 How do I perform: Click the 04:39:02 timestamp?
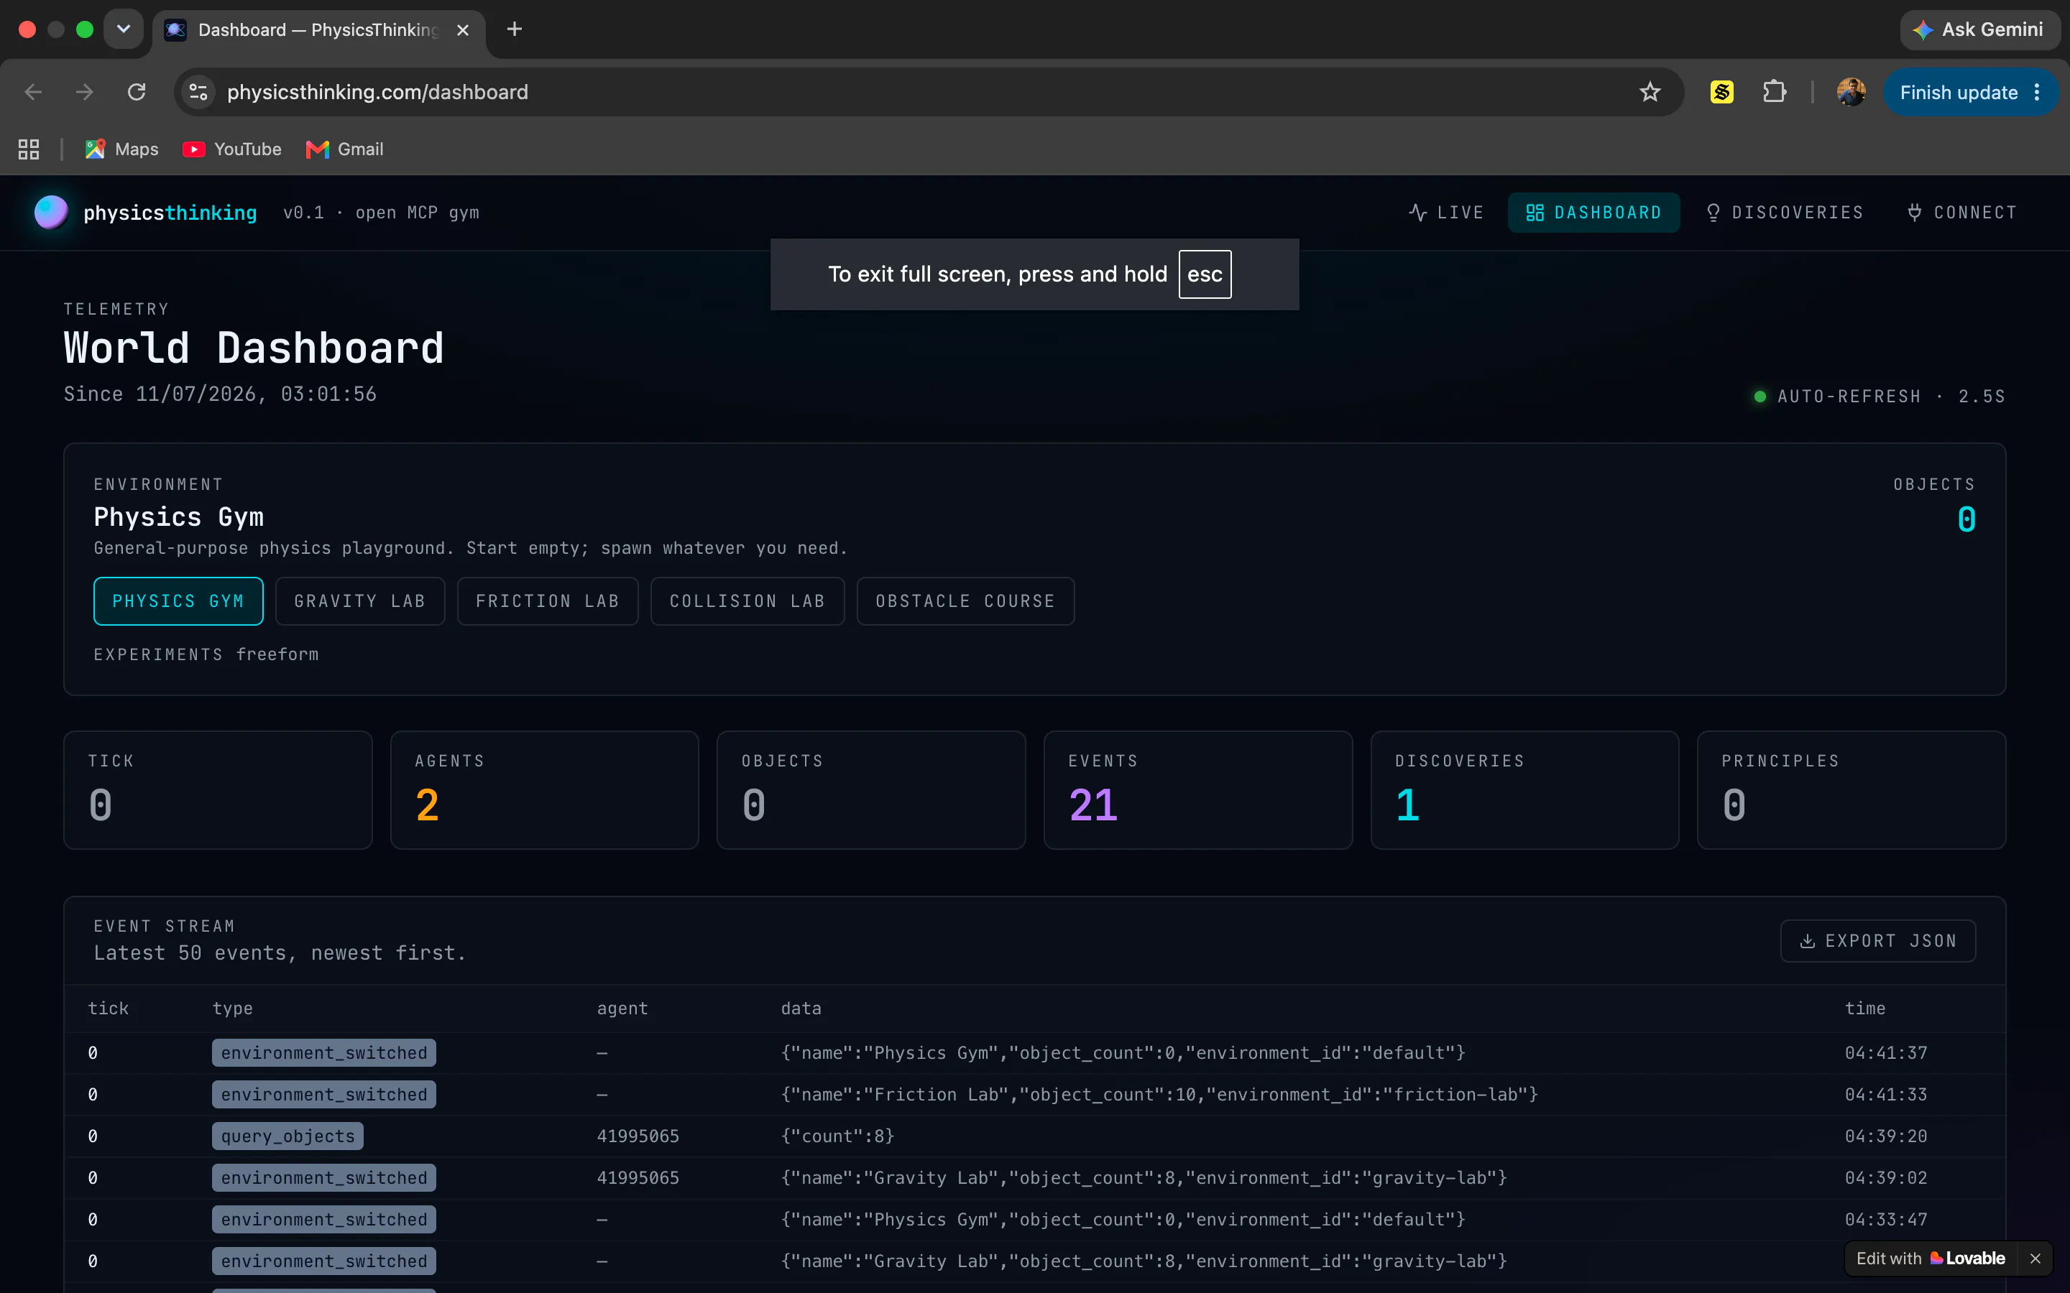tap(1886, 1177)
